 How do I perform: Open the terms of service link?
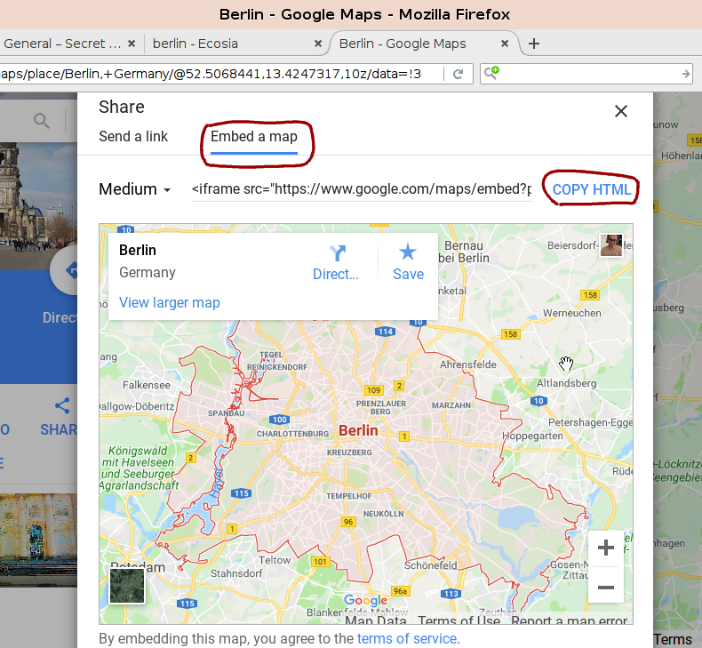coord(406,638)
